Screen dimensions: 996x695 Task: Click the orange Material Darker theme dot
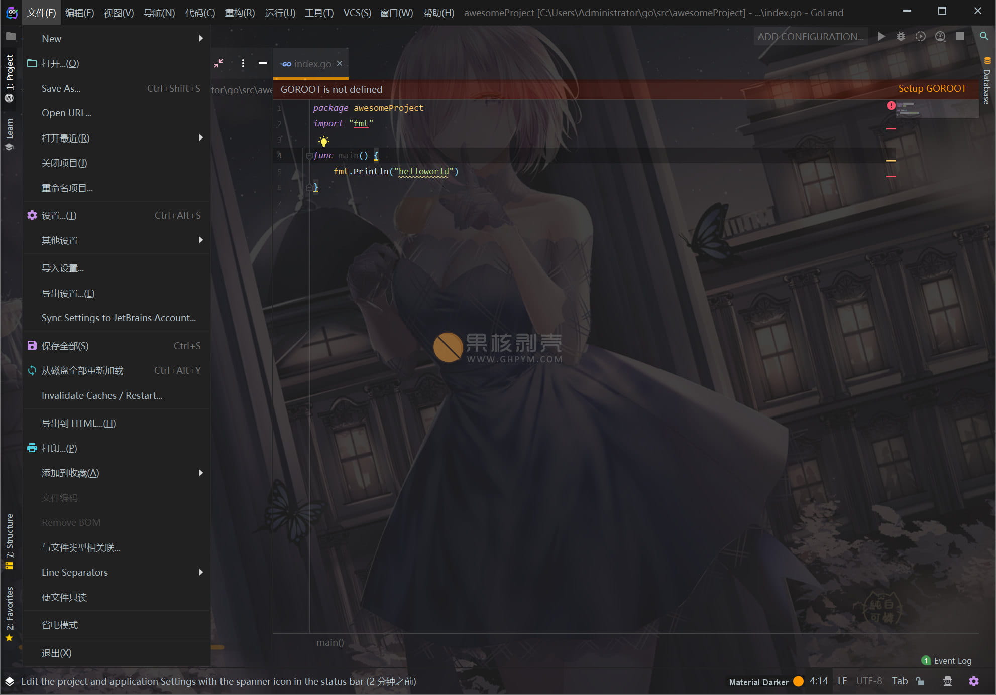click(798, 681)
